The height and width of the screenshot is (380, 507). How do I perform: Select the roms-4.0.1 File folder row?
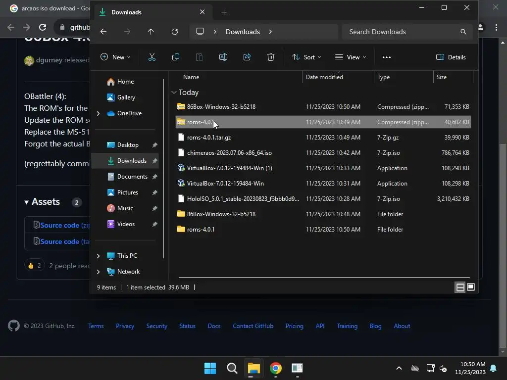coord(323,230)
